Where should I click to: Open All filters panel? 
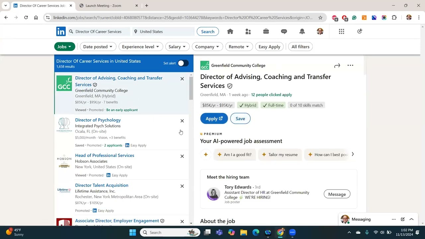pos(300,46)
